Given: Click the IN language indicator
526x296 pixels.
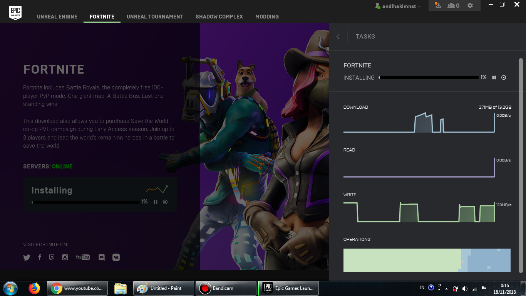Looking at the screenshot, I should (x=422, y=288).
